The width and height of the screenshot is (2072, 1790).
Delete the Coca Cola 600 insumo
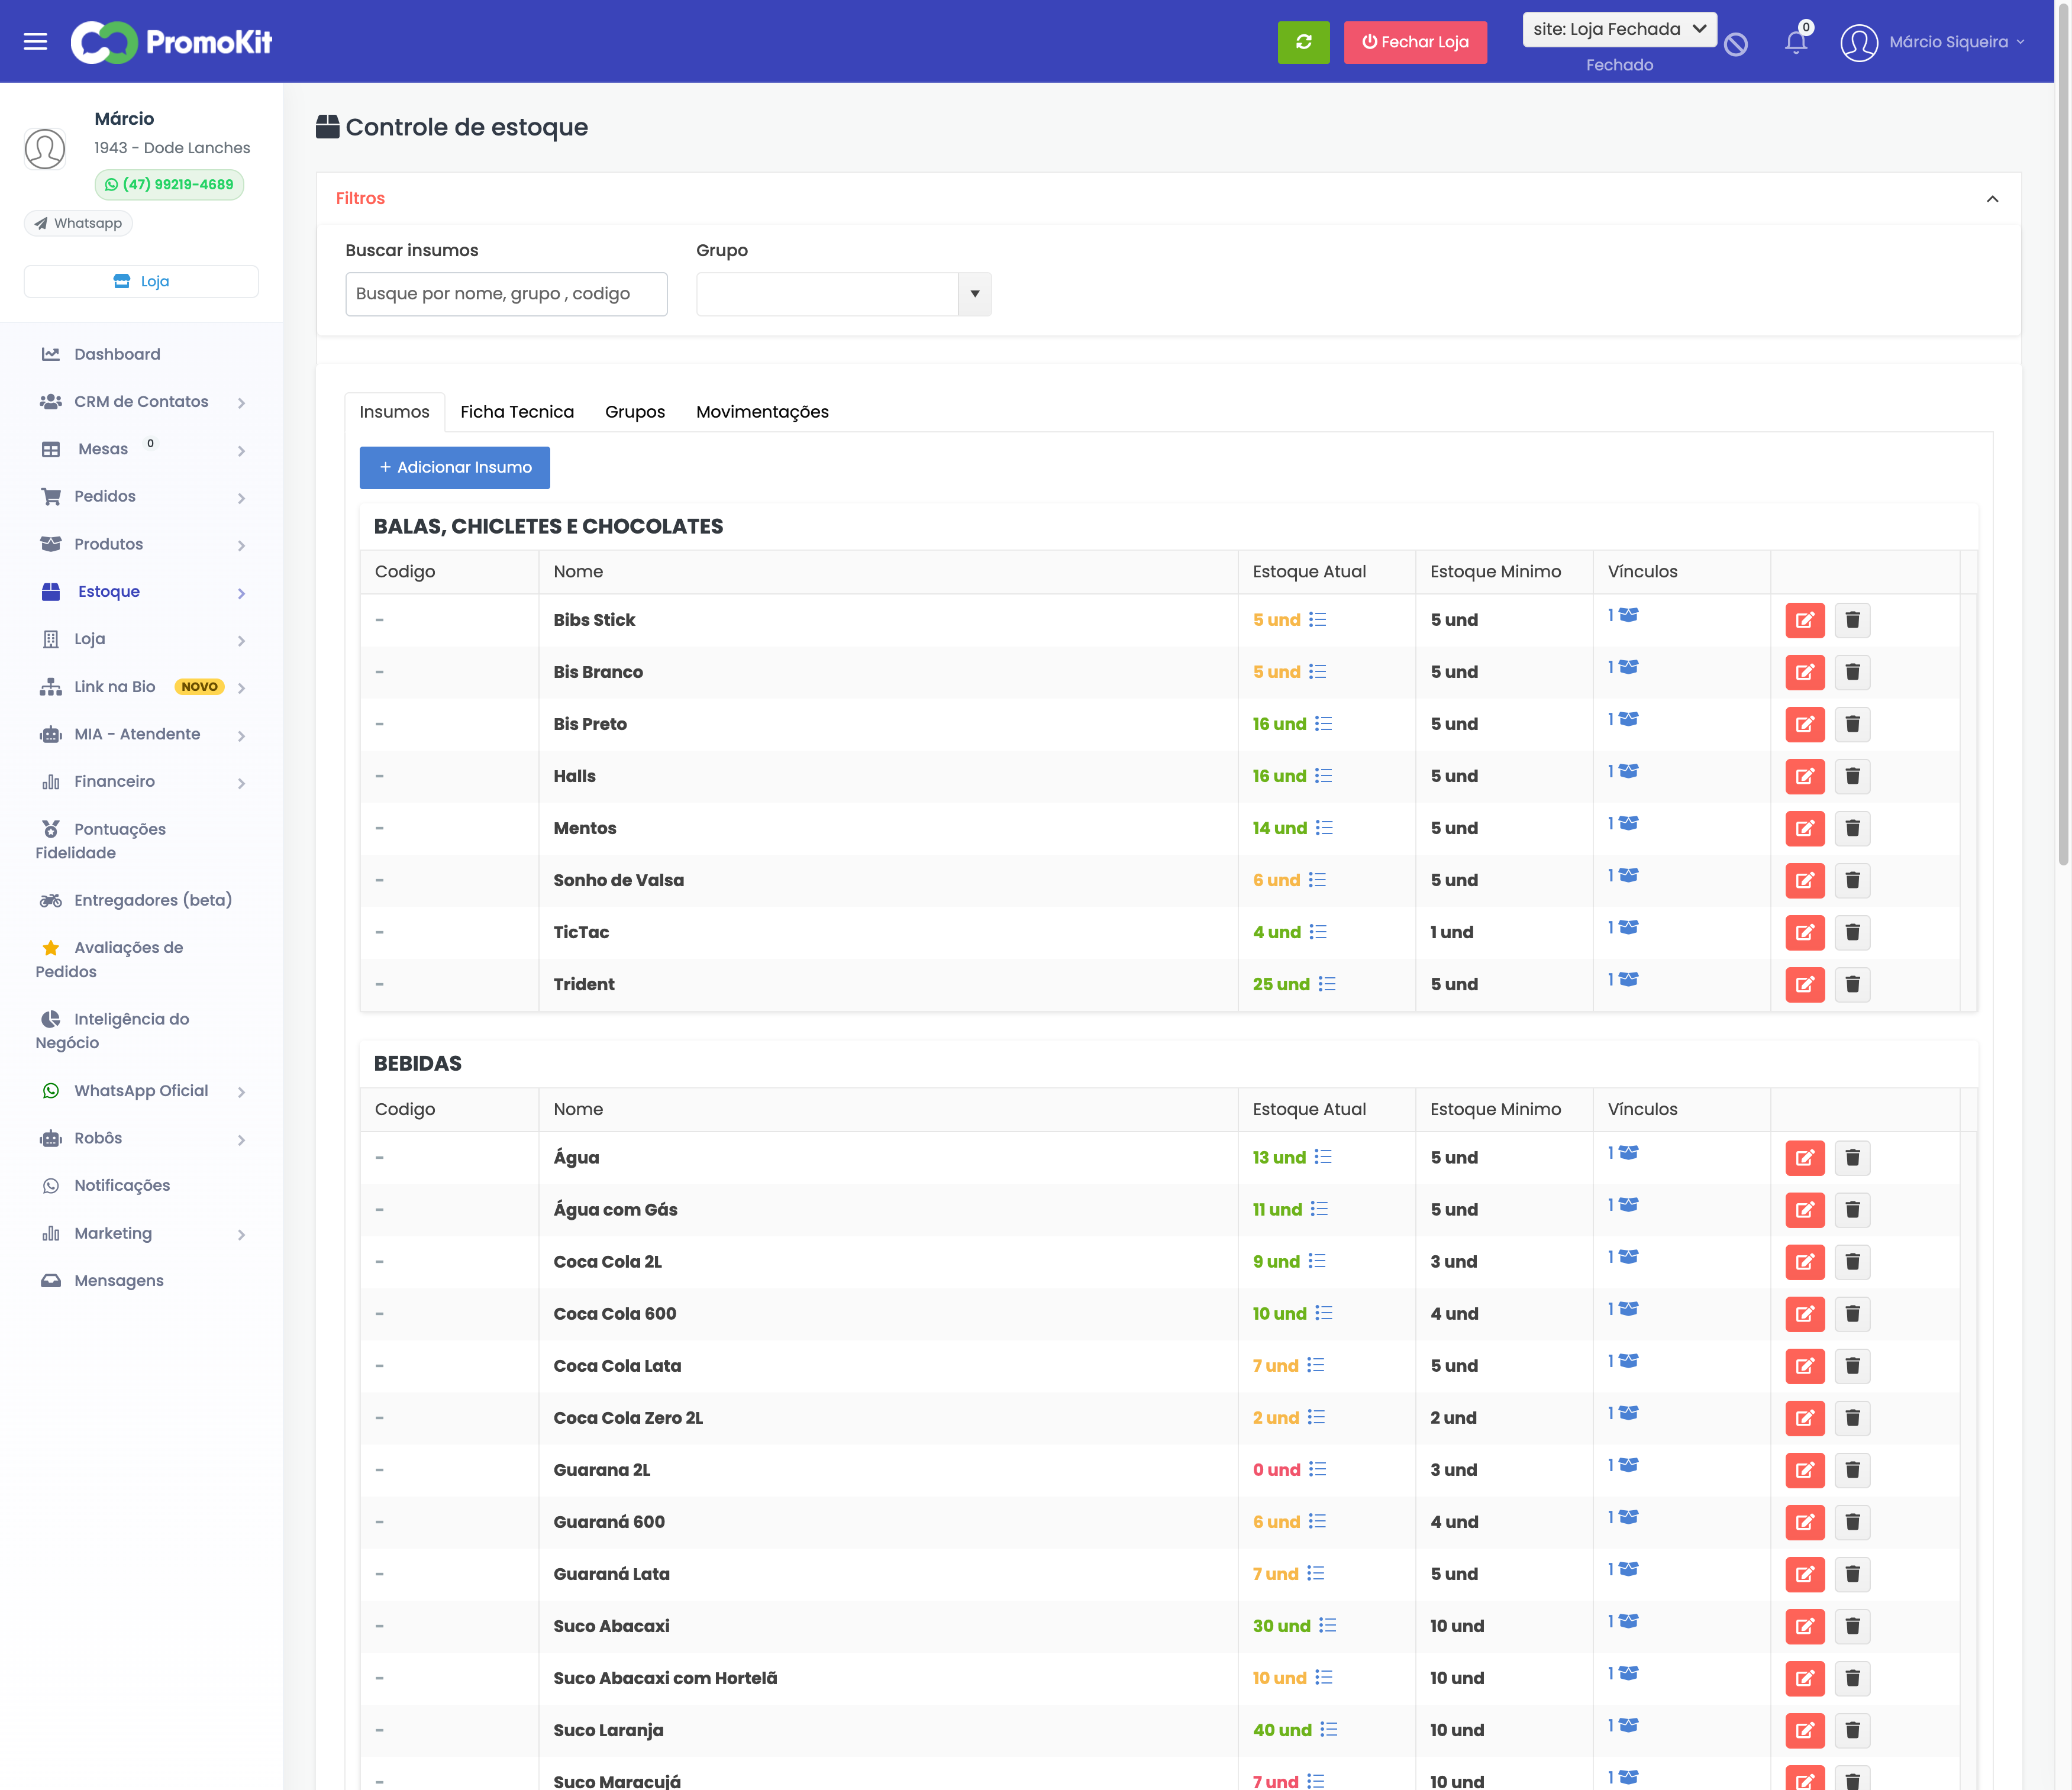point(1852,1314)
